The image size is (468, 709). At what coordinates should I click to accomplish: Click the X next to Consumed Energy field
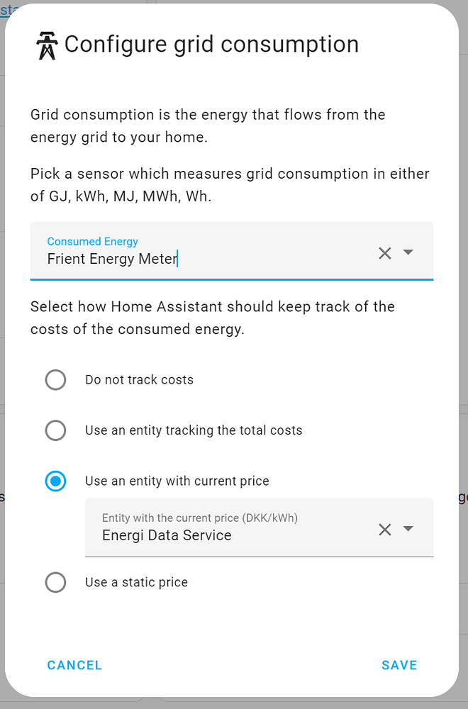[385, 253]
